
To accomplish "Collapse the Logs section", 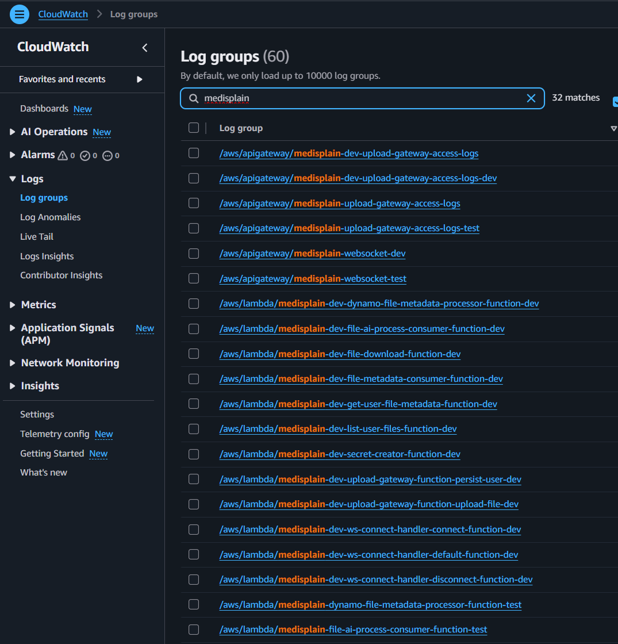I will coord(12,179).
